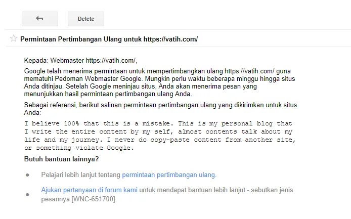Click the 'Butuh bantuan lainnya?' heading
The image size is (351, 219).
pos(61,159)
